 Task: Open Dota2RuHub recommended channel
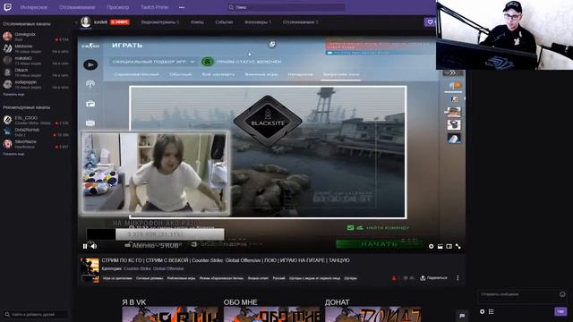pyautogui.click(x=36, y=131)
